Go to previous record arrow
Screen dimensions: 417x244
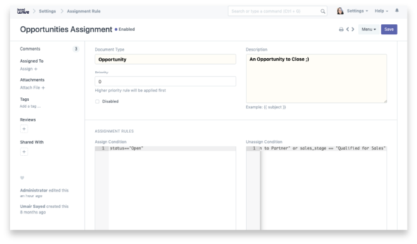[347, 29]
